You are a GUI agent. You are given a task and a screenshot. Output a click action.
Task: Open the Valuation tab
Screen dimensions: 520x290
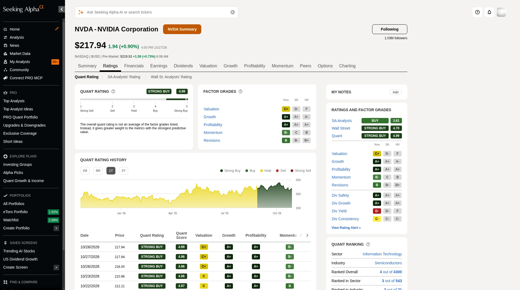tap(208, 66)
